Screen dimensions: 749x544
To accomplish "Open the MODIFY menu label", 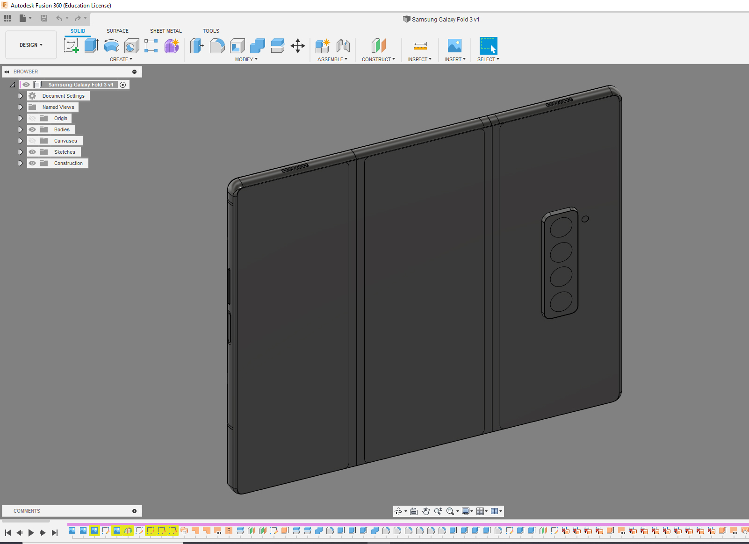I will 246,59.
